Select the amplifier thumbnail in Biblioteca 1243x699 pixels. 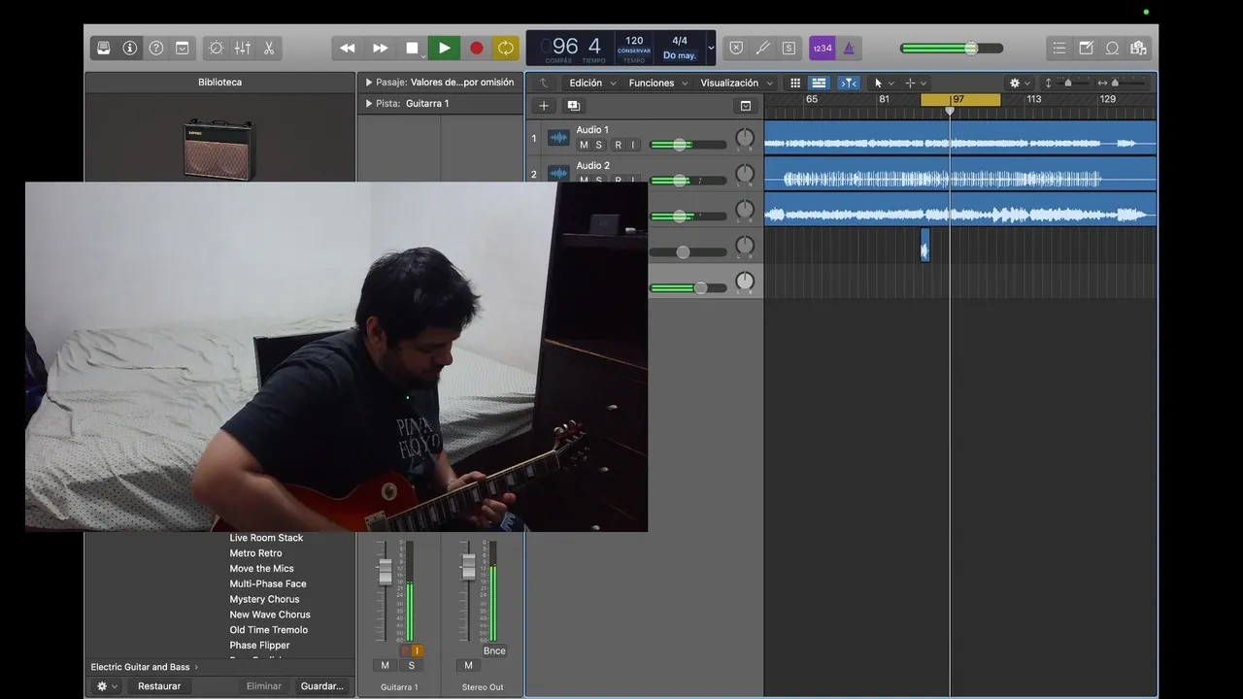[x=219, y=148]
